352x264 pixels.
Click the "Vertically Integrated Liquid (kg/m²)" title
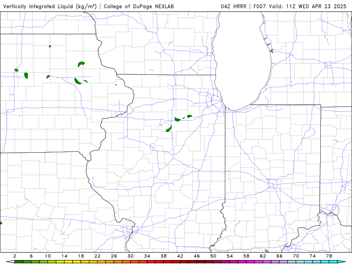pos(50,6)
